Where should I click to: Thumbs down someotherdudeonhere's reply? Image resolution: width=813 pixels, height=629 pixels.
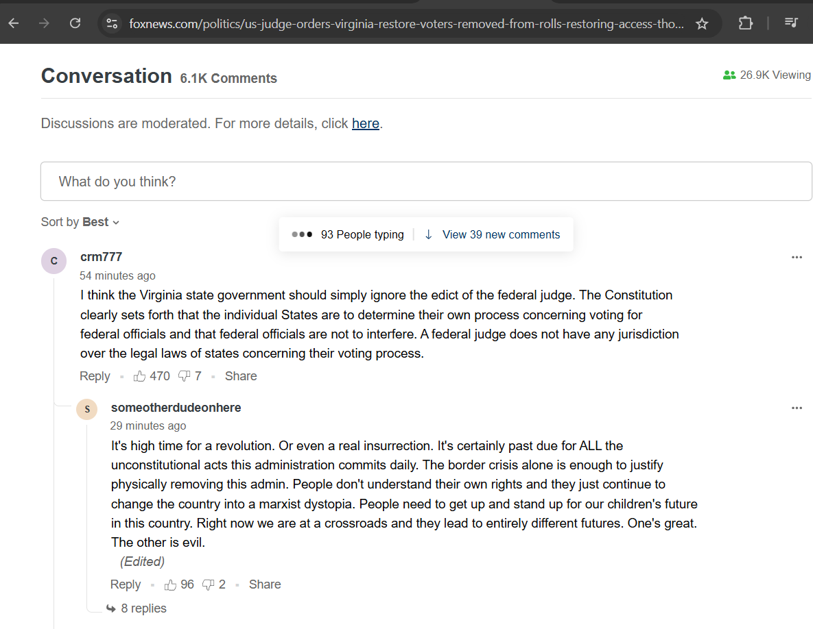pyautogui.click(x=208, y=585)
